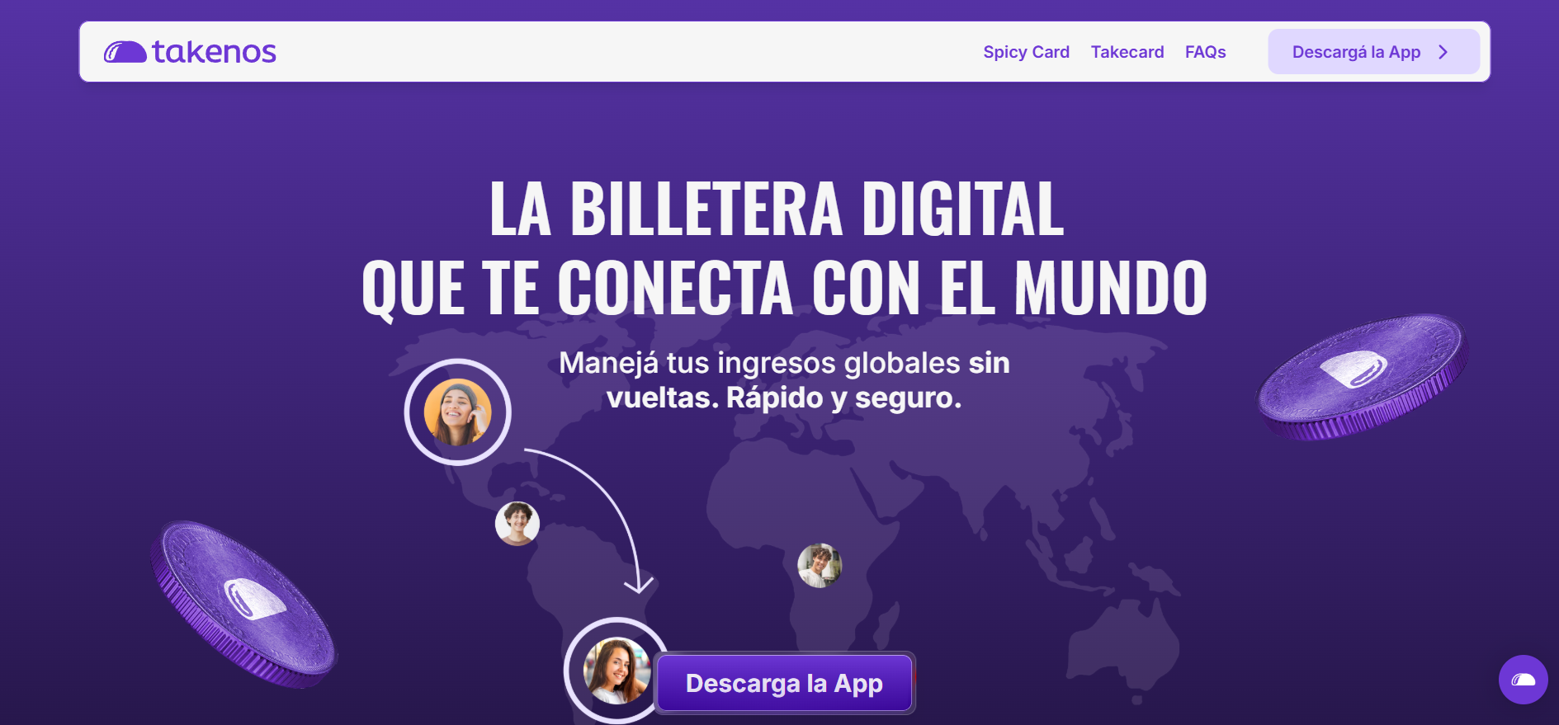
Task: Select the smiling woman avatar at bottom
Action: click(617, 671)
